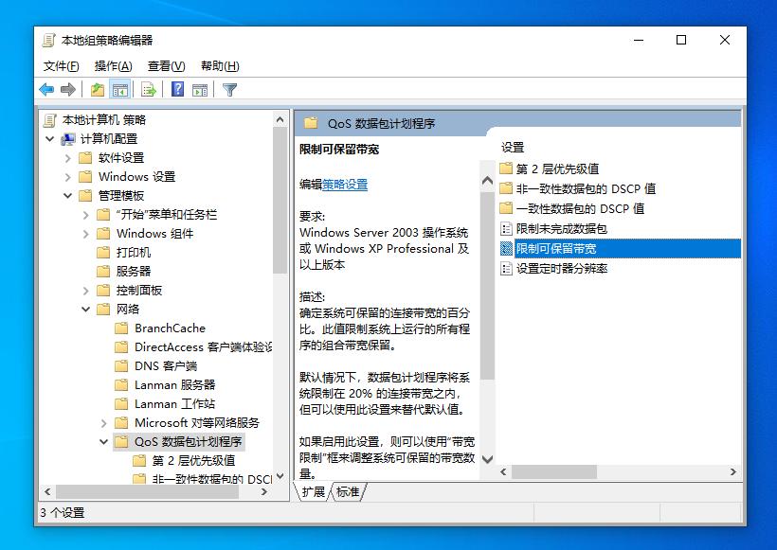
Task: Click the back navigation arrow icon
Action: click(46, 89)
